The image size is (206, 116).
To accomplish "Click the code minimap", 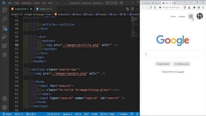I will click(x=135, y=27).
